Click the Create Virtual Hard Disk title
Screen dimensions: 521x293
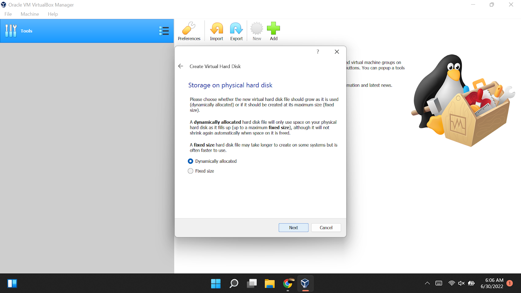pyautogui.click(x=215, y=66)
